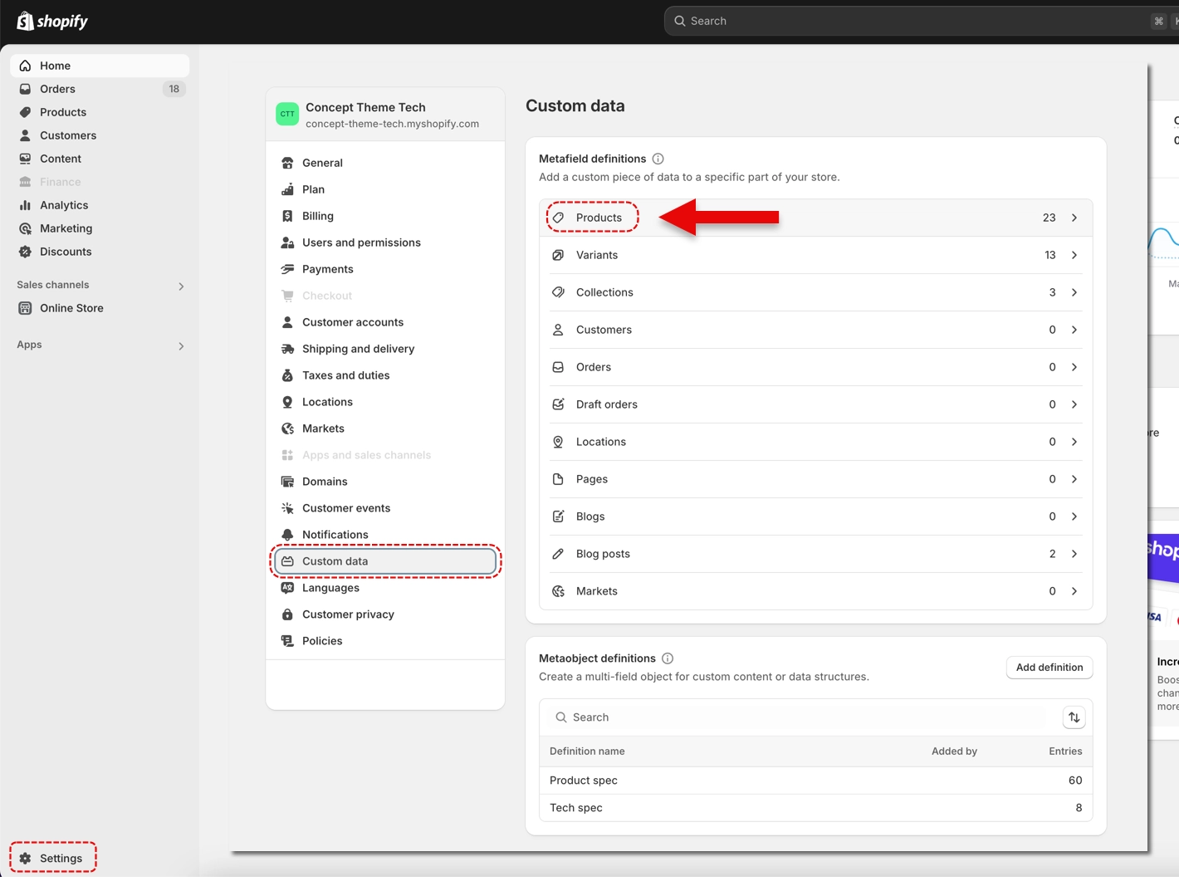Screen dimensions: 1179x886
Task: Click the Shopify logo in the top bar
Action: pos(52,21)
